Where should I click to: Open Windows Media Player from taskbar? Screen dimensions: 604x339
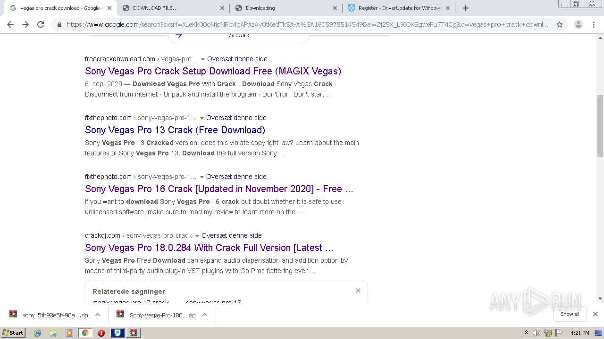point(69,333)
